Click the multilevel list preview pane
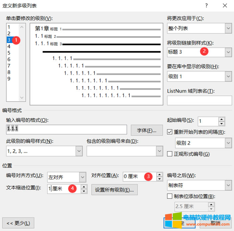Viewport: 234px width, 231px height. [x=96, y=64]
